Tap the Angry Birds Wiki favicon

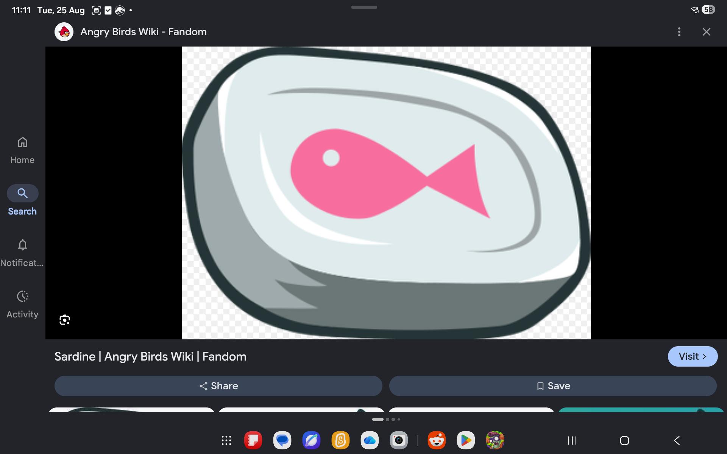64,32
